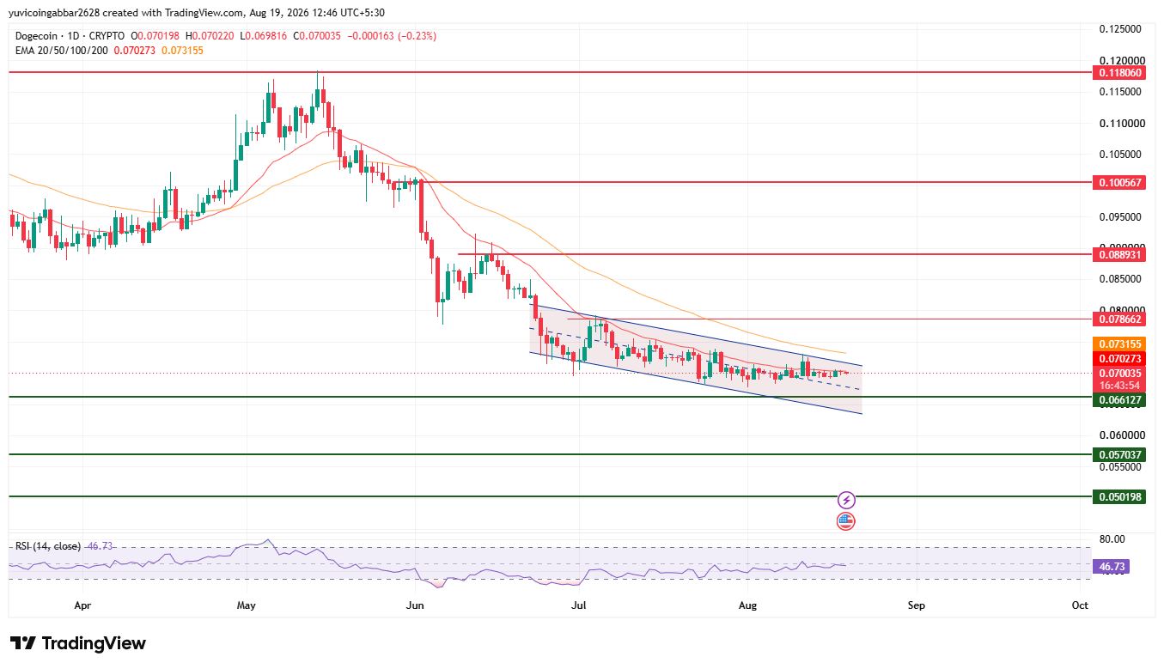The height and width of the screenshot is (669, 1164).
Task: Click the Oct label on the time axis
Action: tap(1080, 605)
